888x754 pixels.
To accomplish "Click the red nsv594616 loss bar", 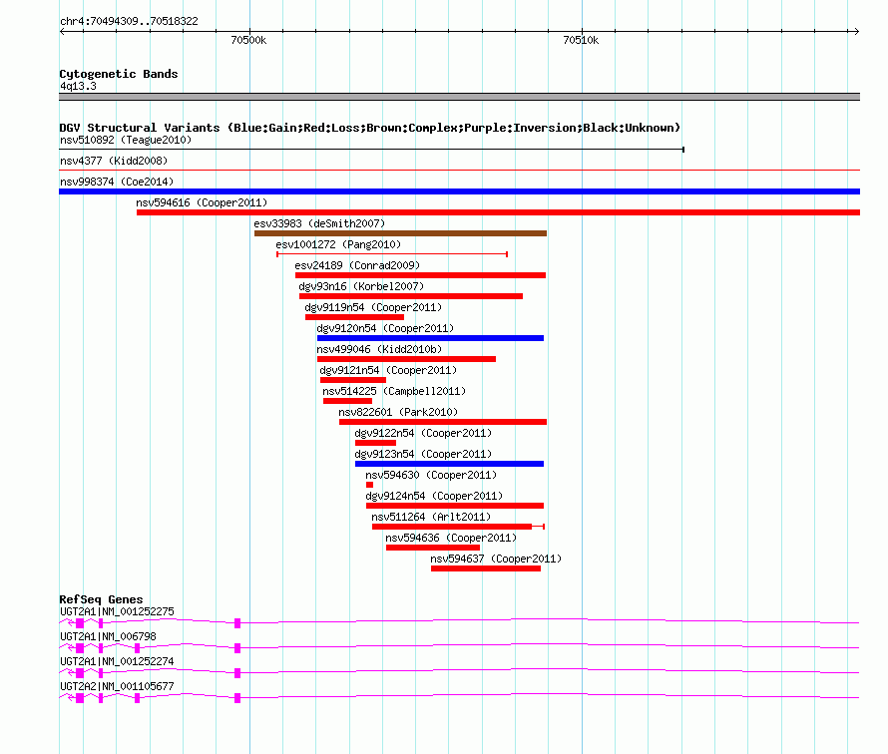I will point(498,212).
